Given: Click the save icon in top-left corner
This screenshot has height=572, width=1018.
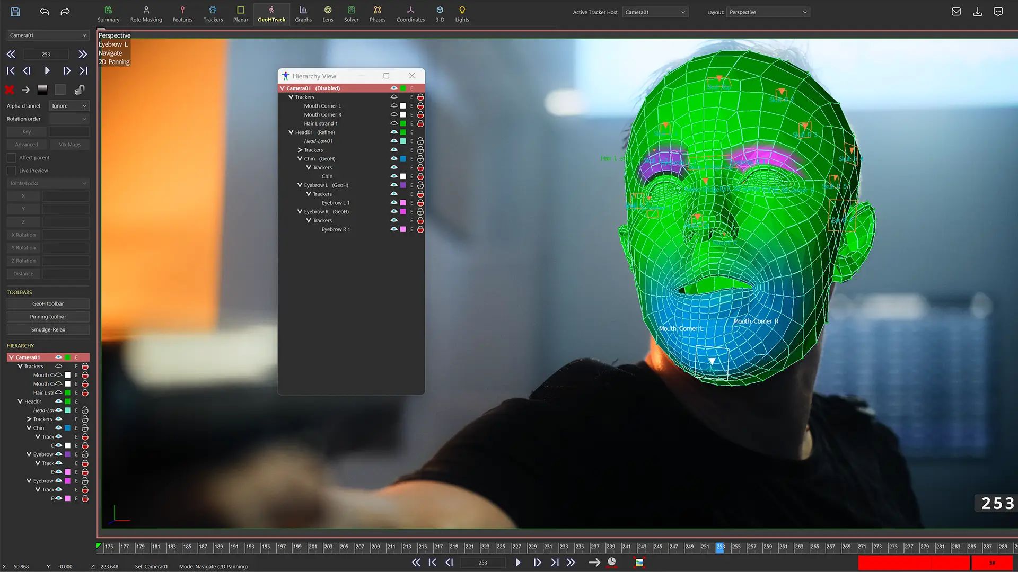Looking at the screenshot, I should click(x=15, y=12).
